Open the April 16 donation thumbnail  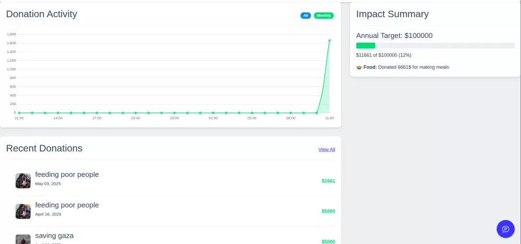pyautogui.click(x=23, y=211)
